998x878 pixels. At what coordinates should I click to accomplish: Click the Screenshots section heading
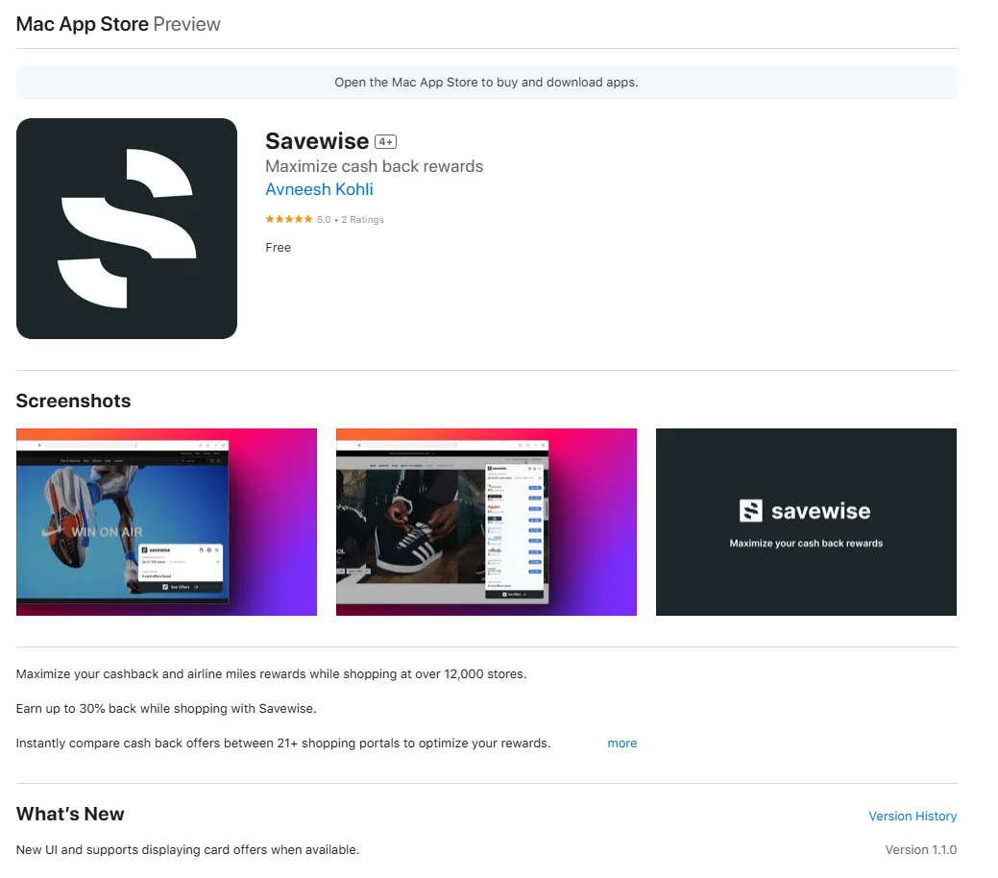click(73, 402)
